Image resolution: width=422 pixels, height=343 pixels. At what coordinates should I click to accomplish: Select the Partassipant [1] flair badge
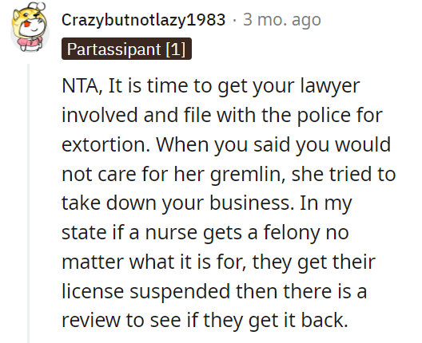pos(126,49)
